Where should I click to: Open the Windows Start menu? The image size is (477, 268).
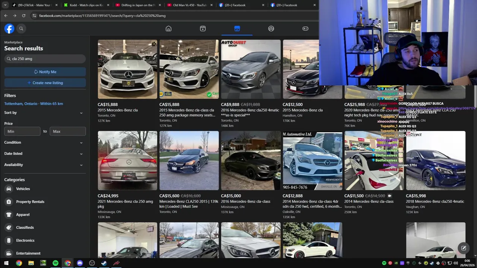[x=6, y=263]
